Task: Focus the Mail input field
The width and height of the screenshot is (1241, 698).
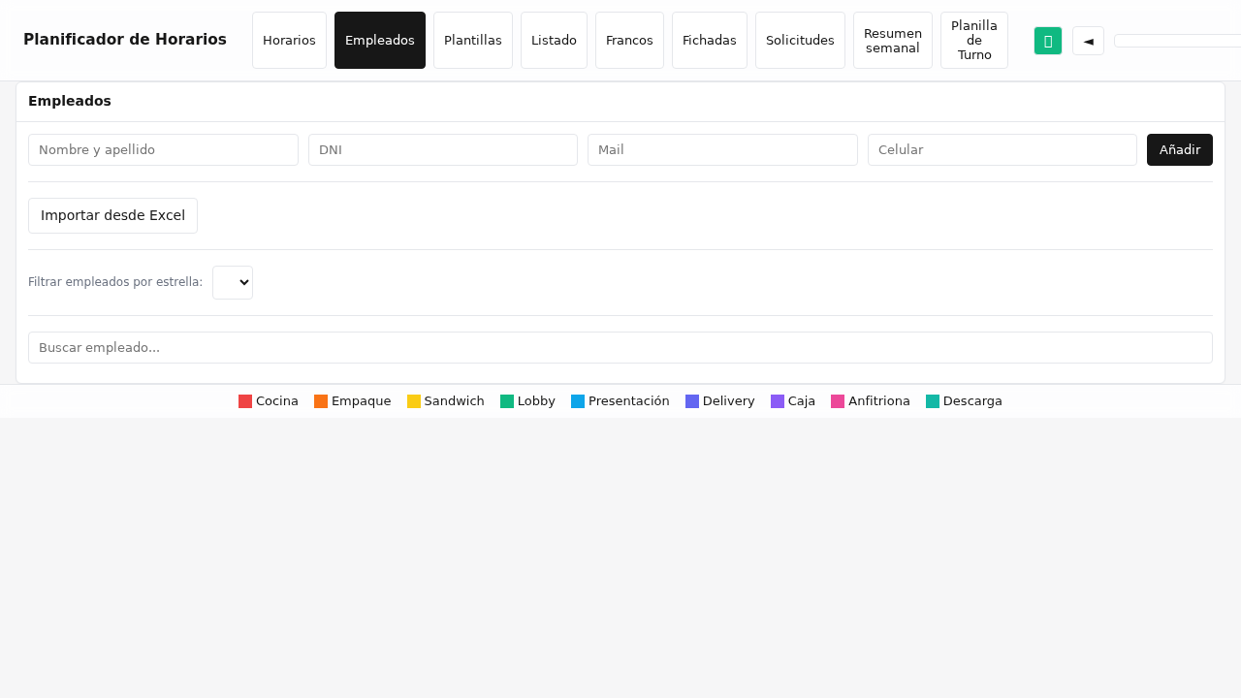Action: click(x=722, y=150)
